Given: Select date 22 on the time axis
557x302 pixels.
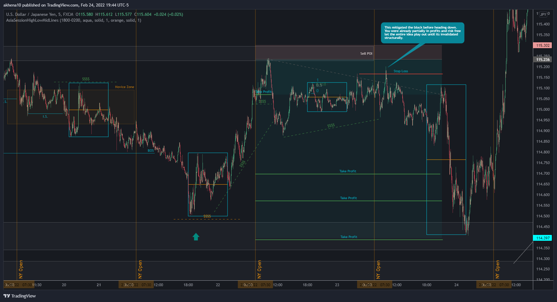Looking at the screenshot, I should [x=218, y=285].
